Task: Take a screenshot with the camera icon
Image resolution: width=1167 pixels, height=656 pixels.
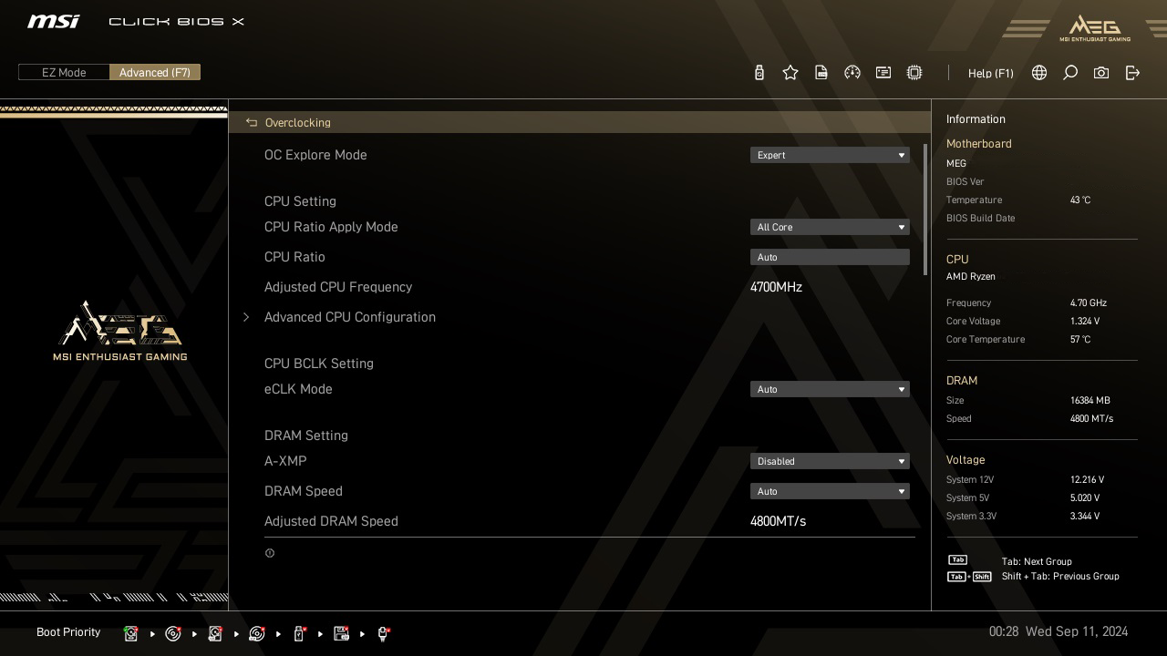Action: [1101, 73]
